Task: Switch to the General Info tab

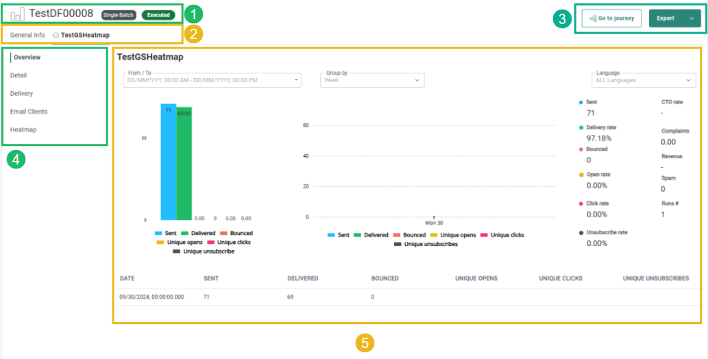Action: tap(27, 35)
